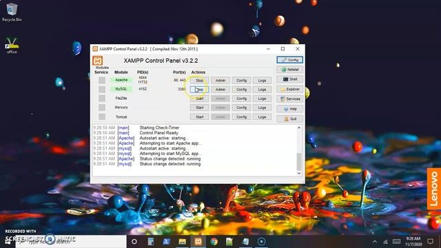This screenshot has height=248, width=441.
Task: Open touch keyboard tray icon
Action: click(397, 242)
